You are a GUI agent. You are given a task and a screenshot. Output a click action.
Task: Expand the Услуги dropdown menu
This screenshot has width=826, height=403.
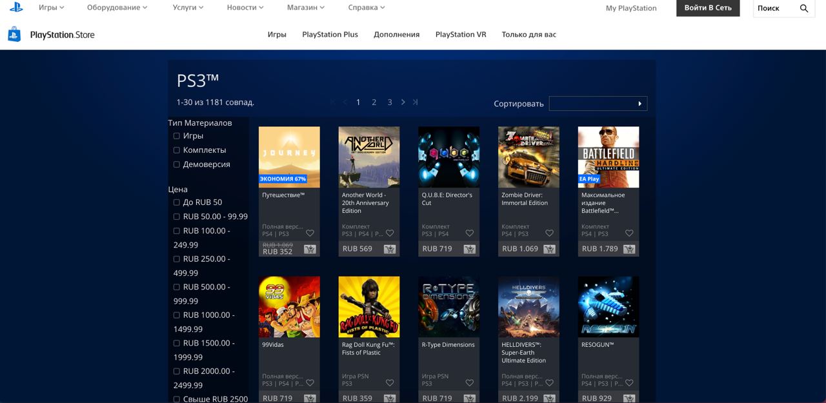(x=188, y=8)
